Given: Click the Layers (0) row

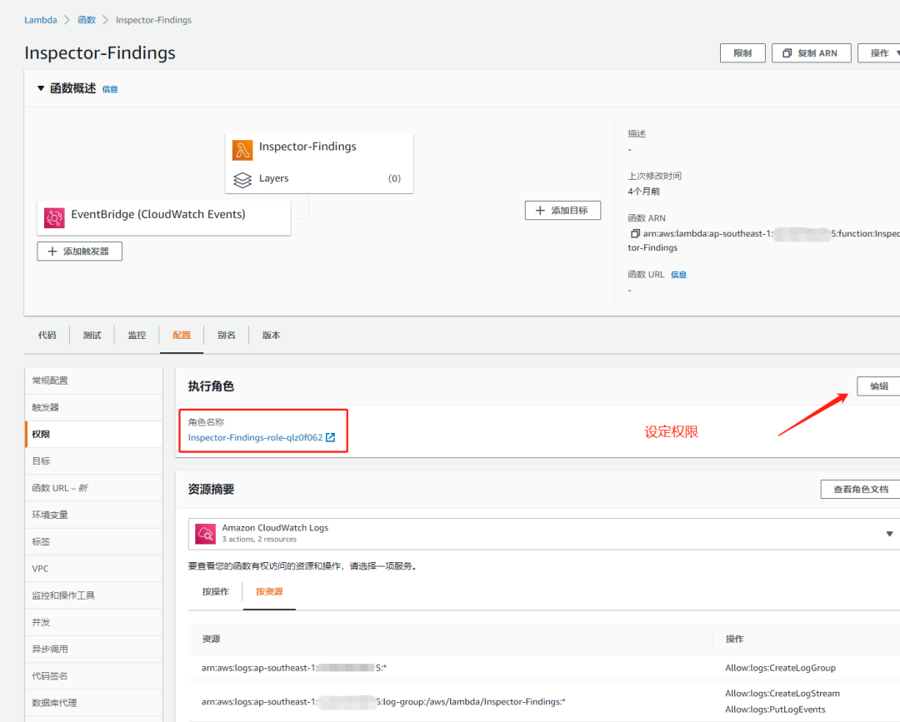Looking at the screenshot, I should 319,179.
